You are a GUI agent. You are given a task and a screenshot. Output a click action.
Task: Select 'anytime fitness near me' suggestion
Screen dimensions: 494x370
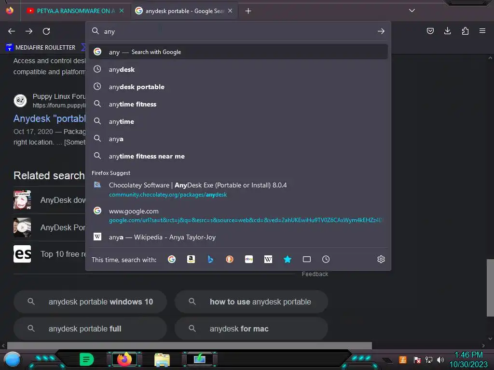238,156
